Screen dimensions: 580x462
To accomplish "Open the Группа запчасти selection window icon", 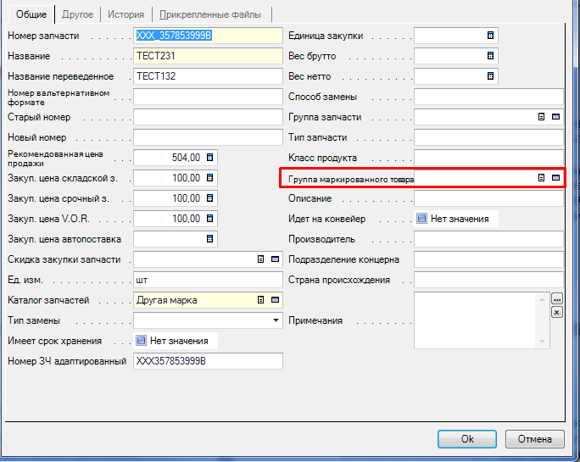I will (556, 117).
